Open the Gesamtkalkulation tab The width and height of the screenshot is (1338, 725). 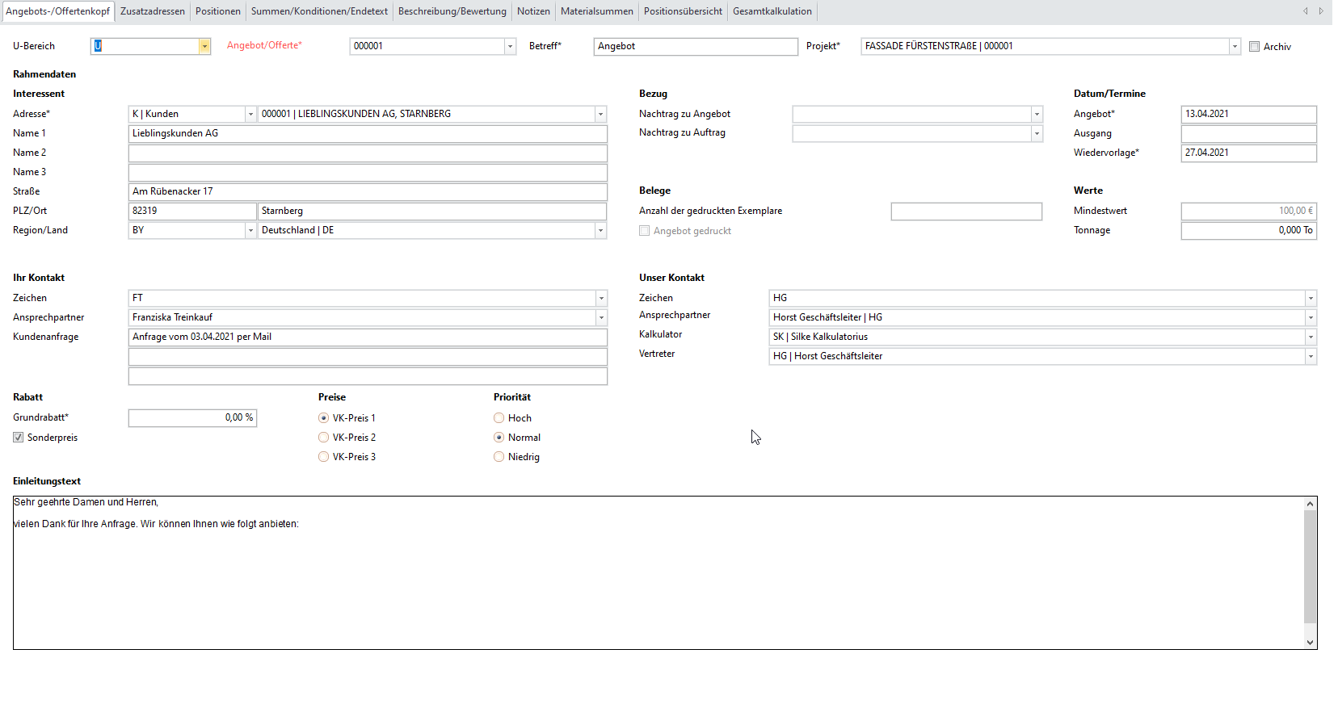tap(772, 11)
